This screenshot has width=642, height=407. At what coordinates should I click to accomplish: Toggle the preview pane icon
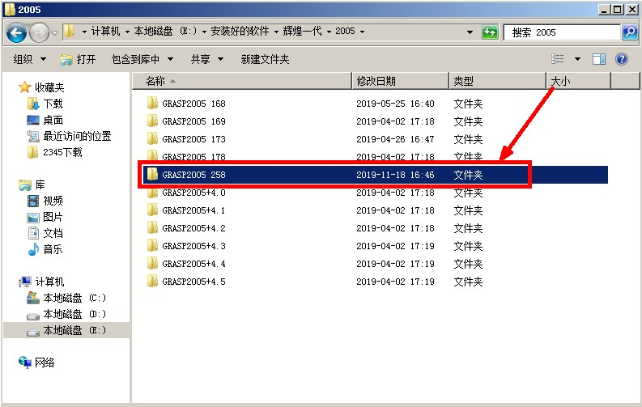[599, 59]
